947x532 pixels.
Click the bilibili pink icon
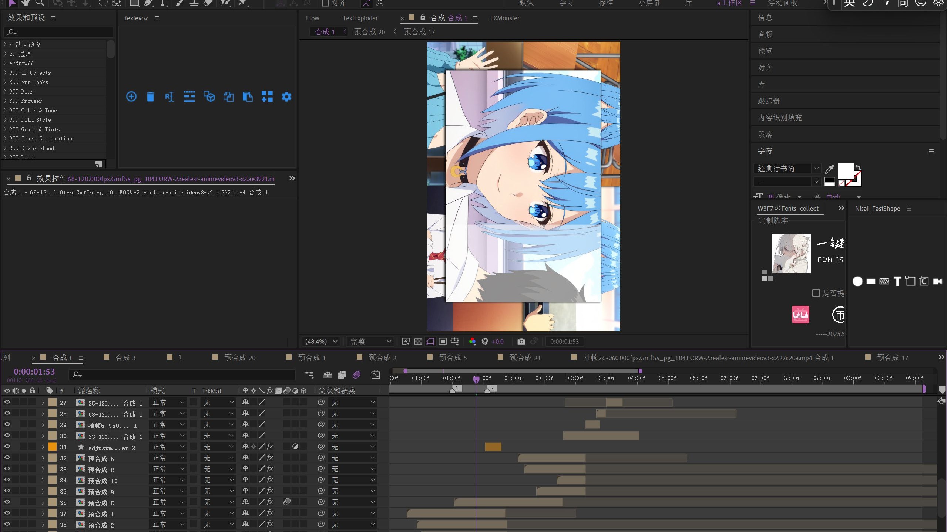coord(800,315)
